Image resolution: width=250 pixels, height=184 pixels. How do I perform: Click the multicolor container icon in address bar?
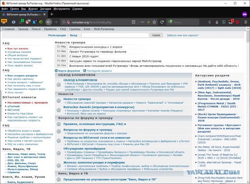click(148, 22)
